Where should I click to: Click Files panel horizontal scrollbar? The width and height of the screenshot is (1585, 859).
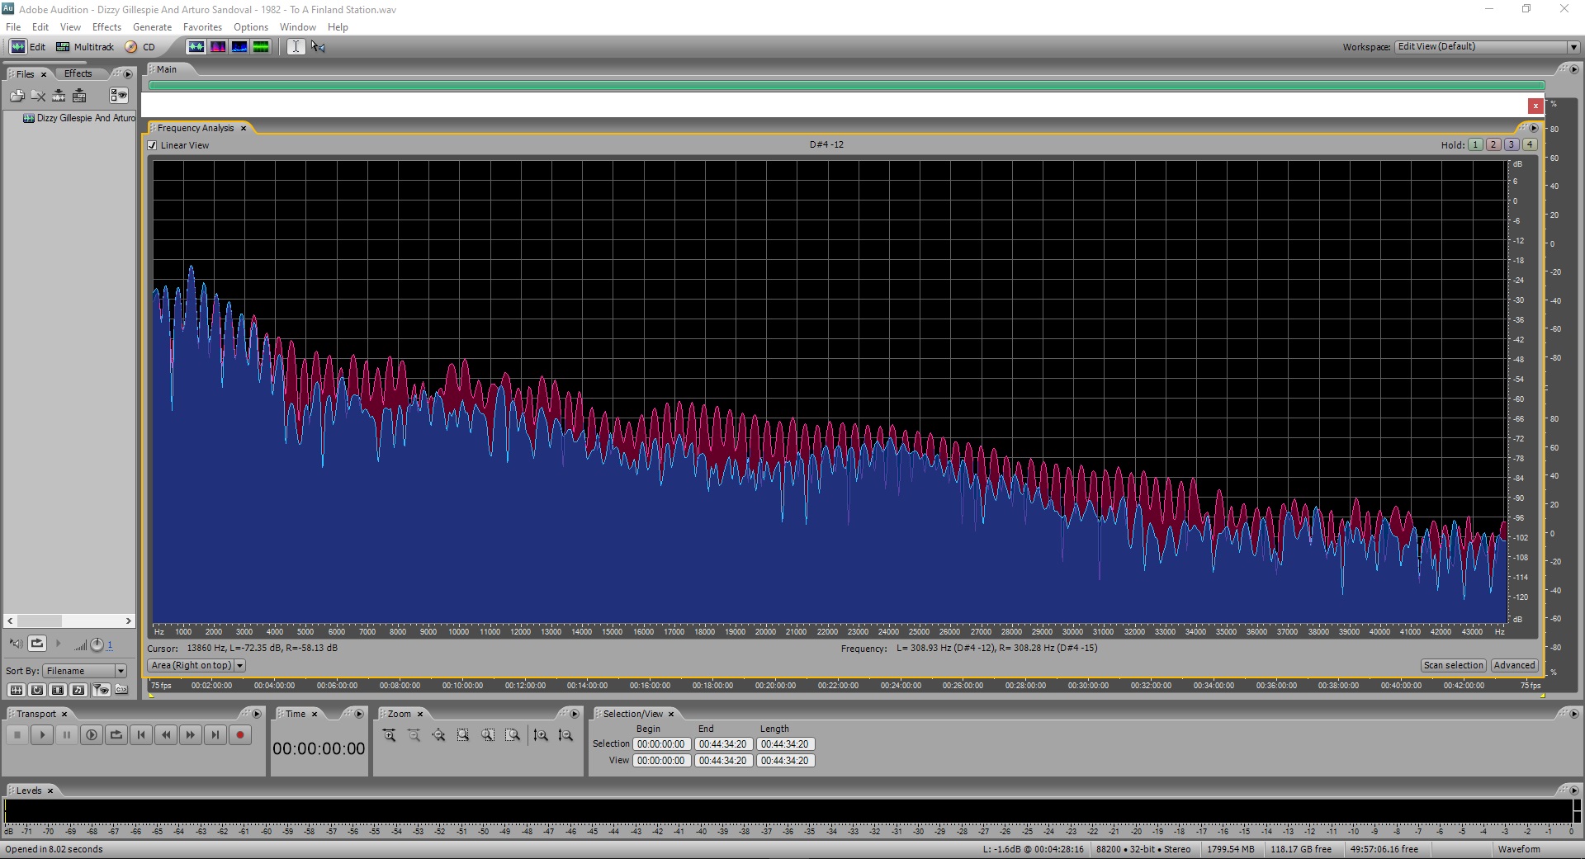69,621
